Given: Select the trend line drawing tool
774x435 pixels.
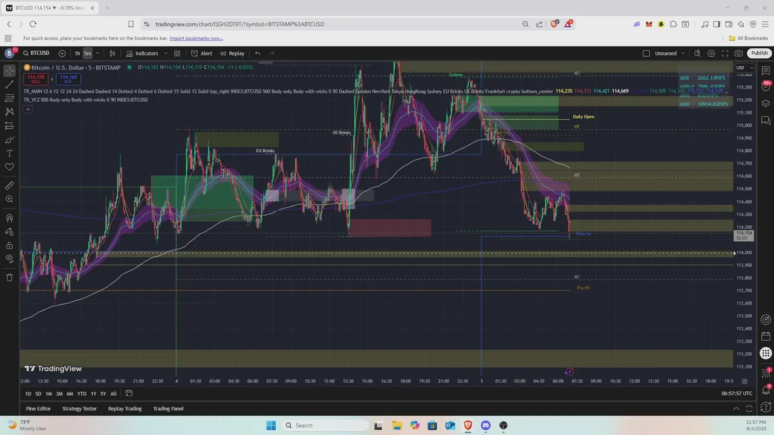Looking at the screenshot, I should (10, 85).
